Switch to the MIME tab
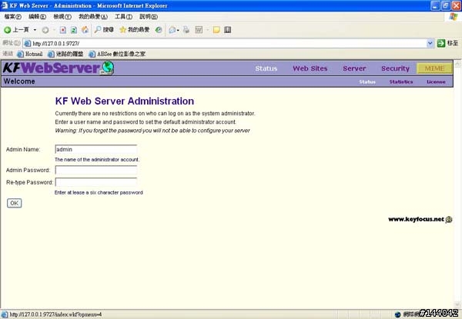Viewport: 462px width, 319px height. [x=434, y=68]
